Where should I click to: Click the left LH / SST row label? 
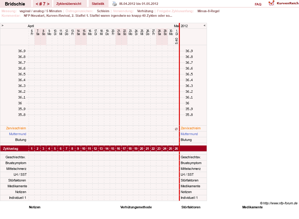pyautogui.click(x=20, y=174)
